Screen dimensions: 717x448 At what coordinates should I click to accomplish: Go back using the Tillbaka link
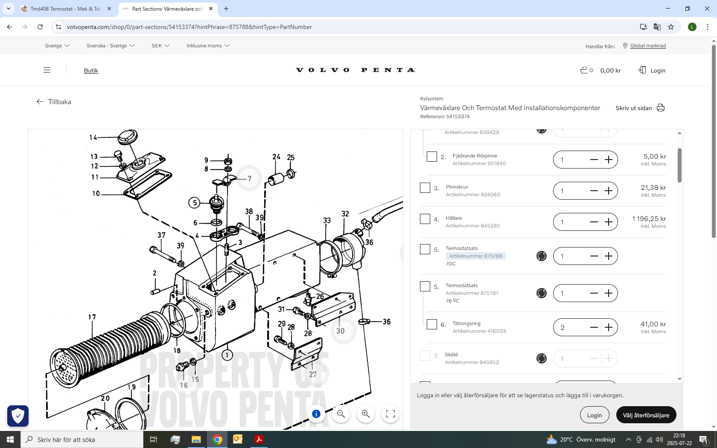(x=54, y=102)
